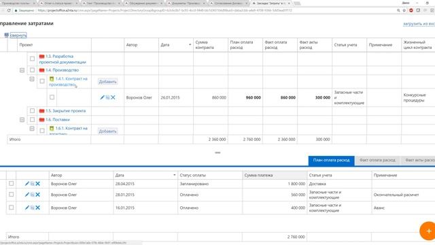435x245 pixels.
Task: Open the '1.6. Поставки' link
Action: pyautogui.click(x=58, y=120)
